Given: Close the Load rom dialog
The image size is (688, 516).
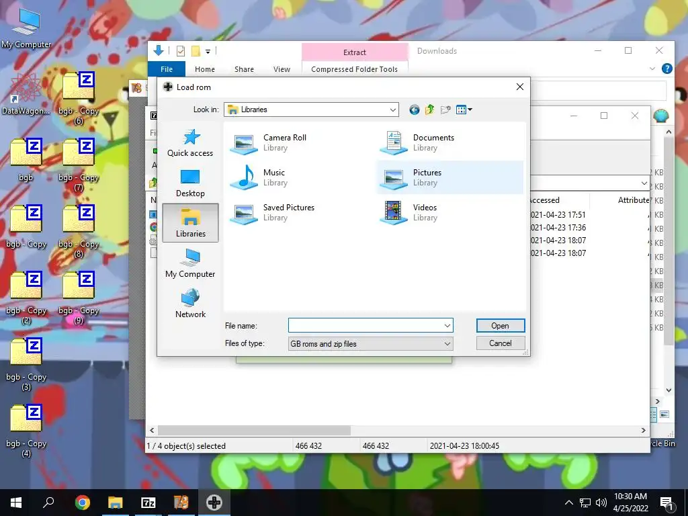Looking at the screenshot, I should click(x=520, y=87).
